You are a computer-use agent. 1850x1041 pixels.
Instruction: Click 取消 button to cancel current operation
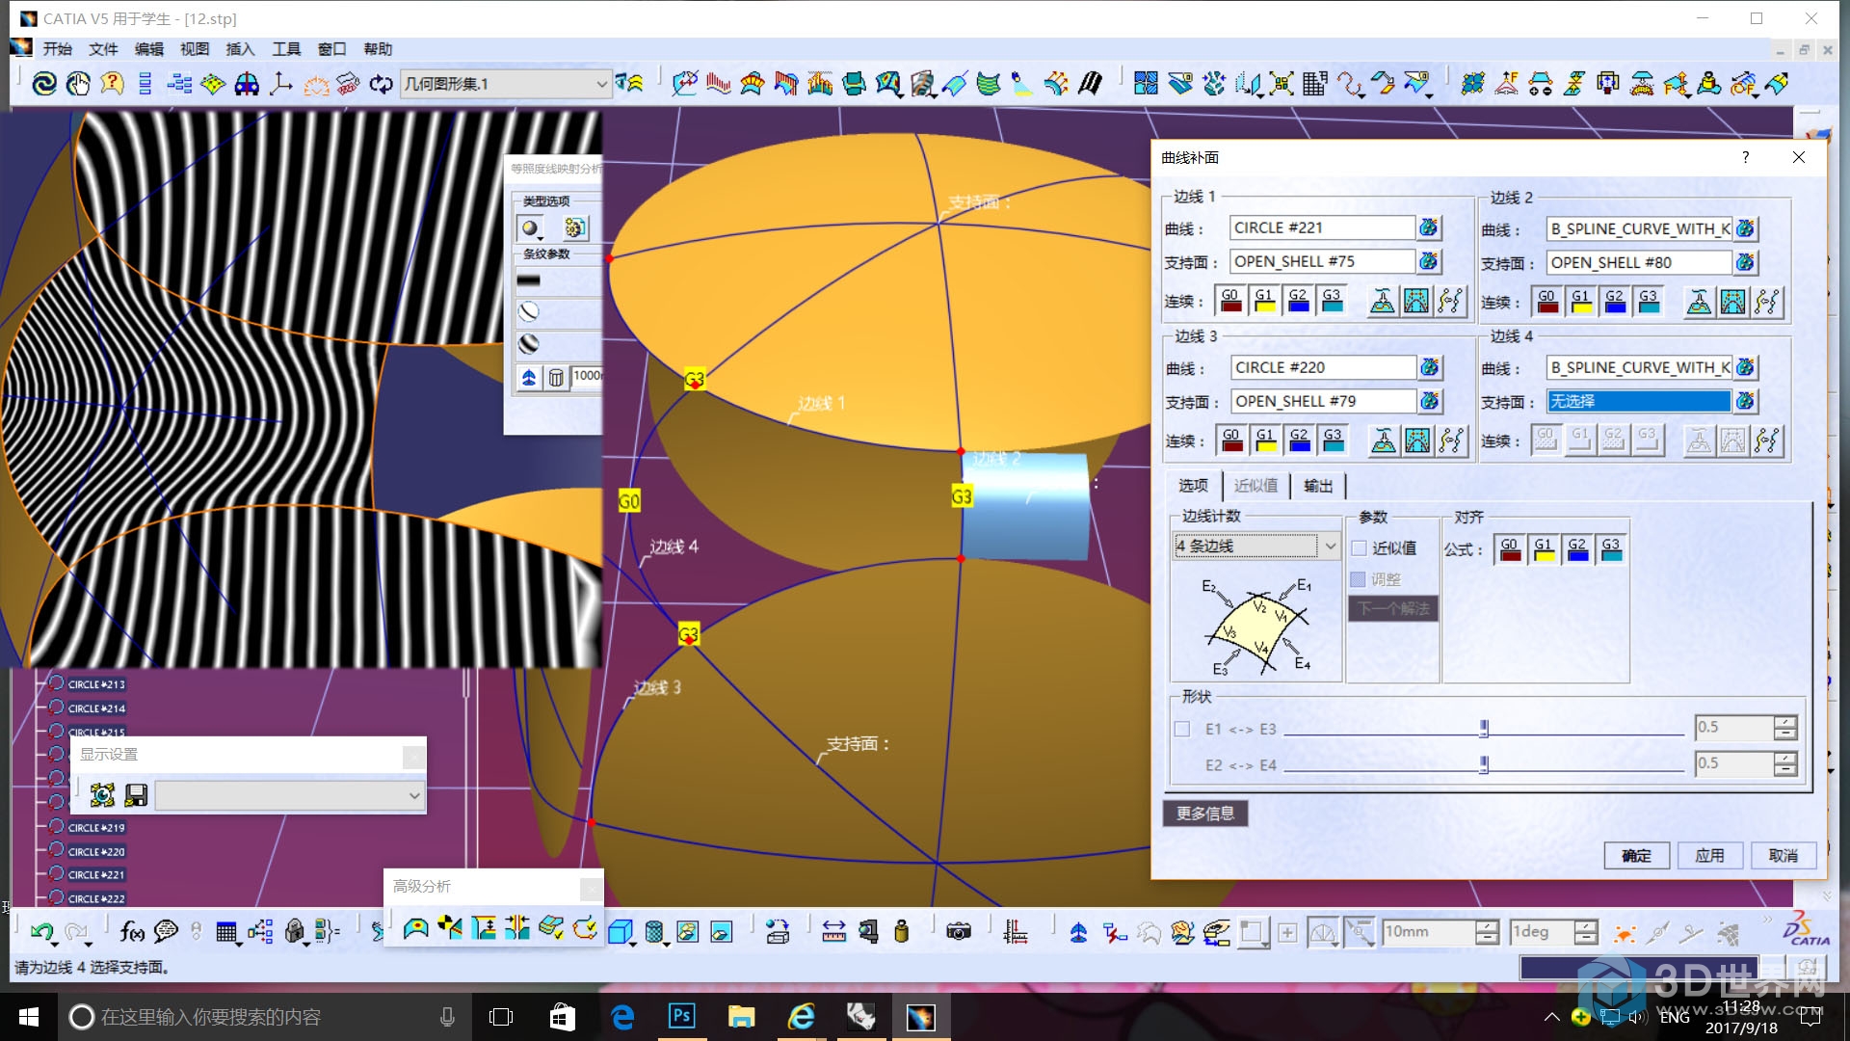tap(1782, 854)
